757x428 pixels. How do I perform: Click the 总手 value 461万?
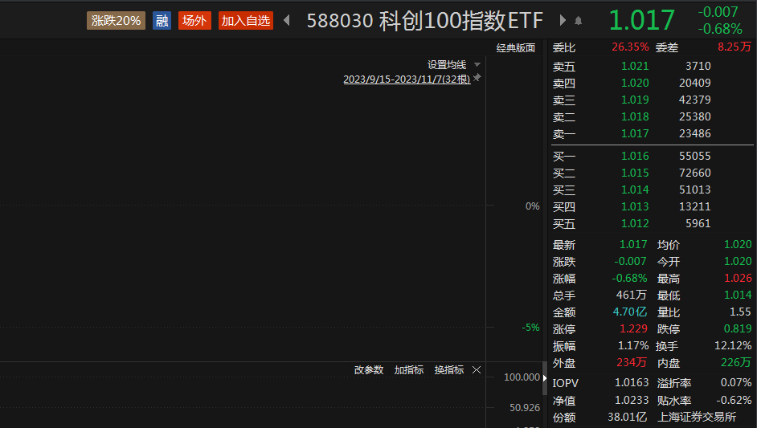(x=631, y=296)
